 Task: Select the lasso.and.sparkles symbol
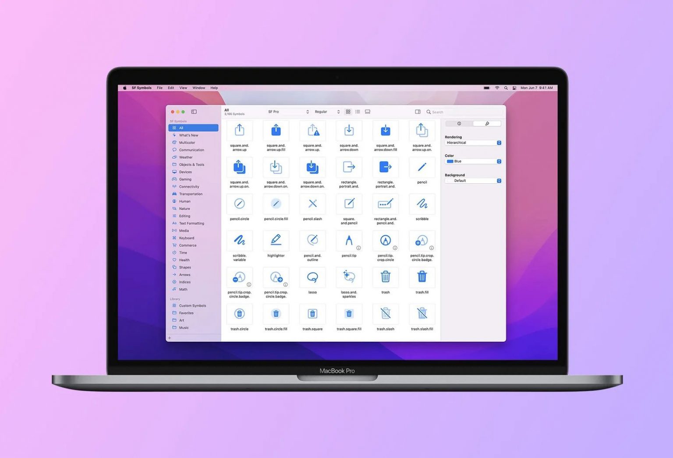349,277
